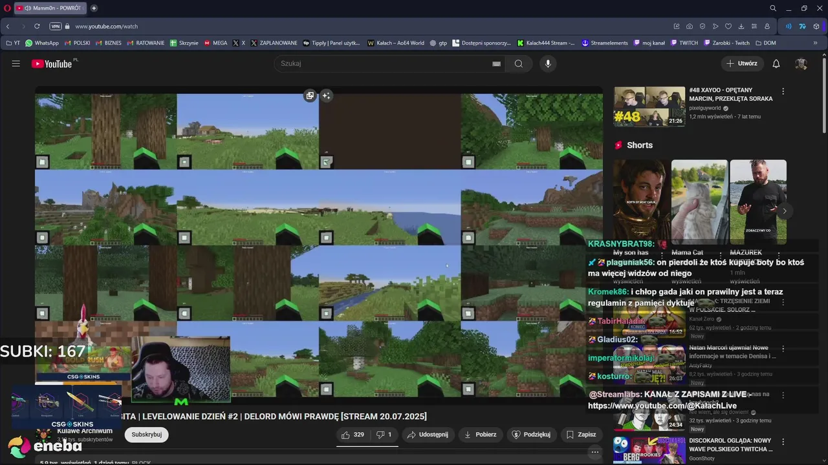
Task: Open the ZAPLANOWANE bookmark
Action: click(274, 43)
